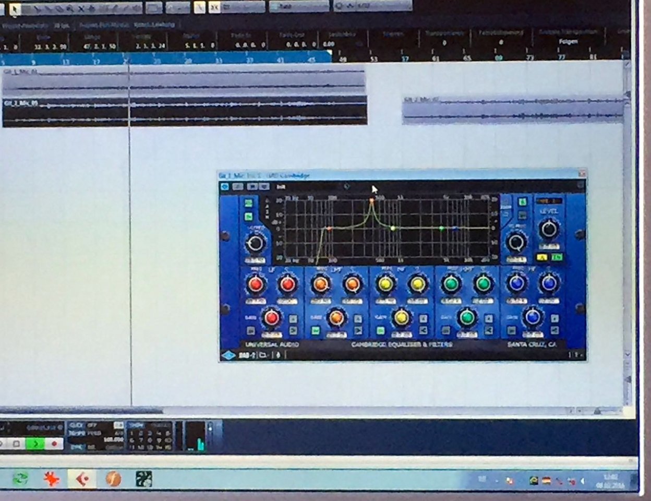Click bar 53 on the timeline ruler
This screenshot has height=501, width=651.
click(x=373, y=59)
